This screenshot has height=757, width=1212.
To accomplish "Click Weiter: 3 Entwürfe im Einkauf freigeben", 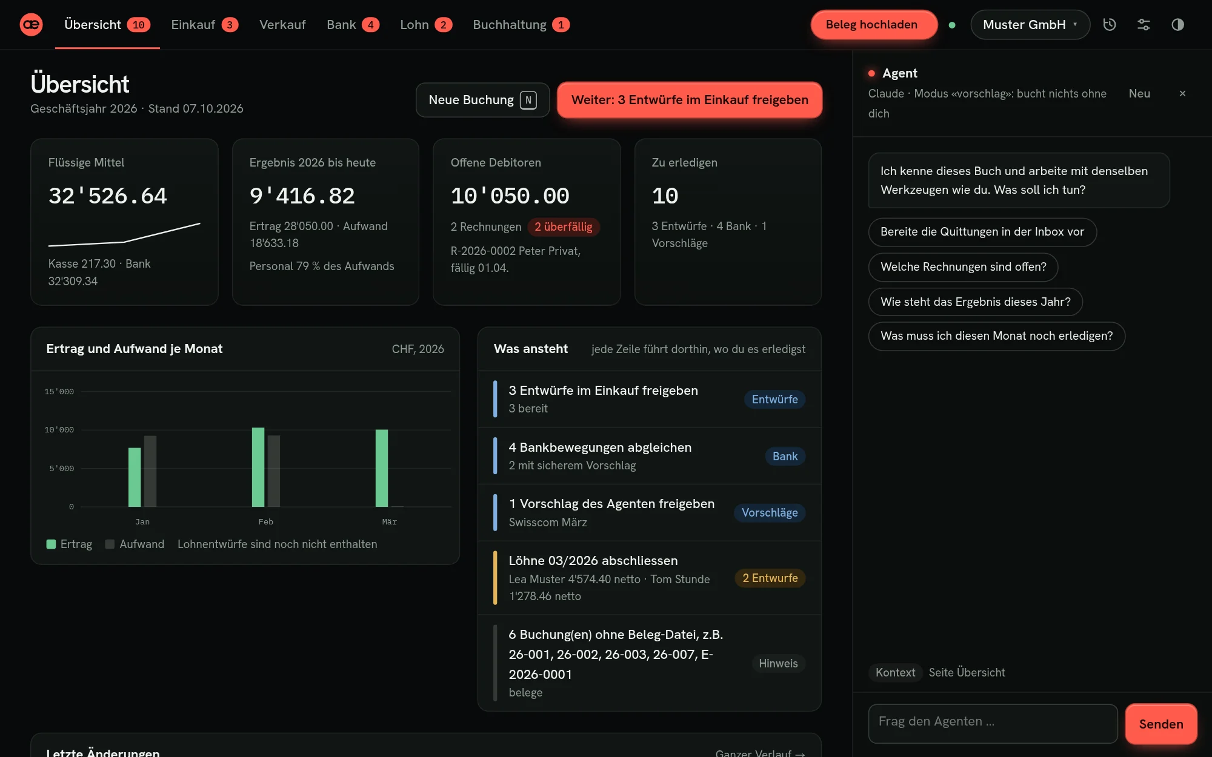I will tap(690, 100).
